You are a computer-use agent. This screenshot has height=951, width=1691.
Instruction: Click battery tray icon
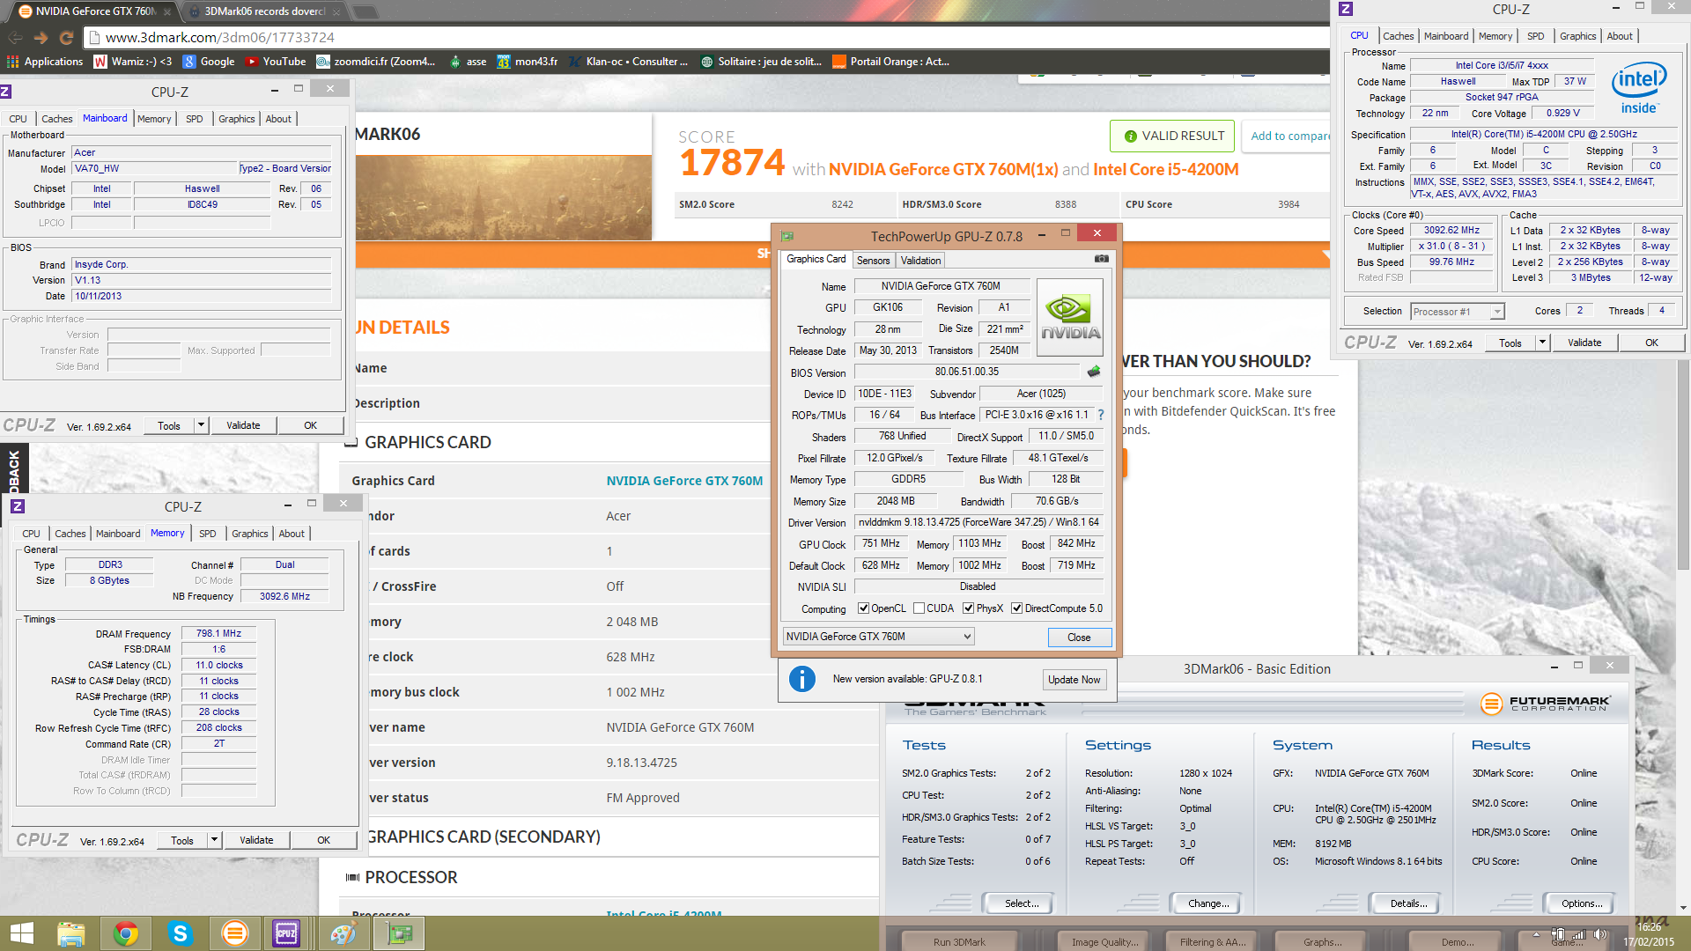tap(1558, 934)
